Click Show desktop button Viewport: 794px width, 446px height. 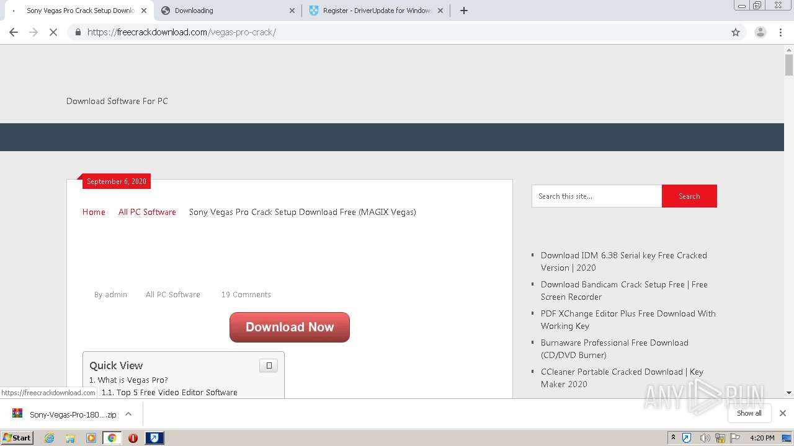click(787, 438)
